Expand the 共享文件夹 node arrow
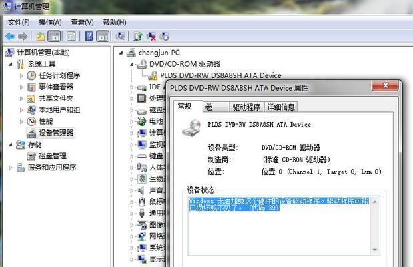The height and width of the screenshot is (267, 413). pyautogui.click(x=21, y=99)
